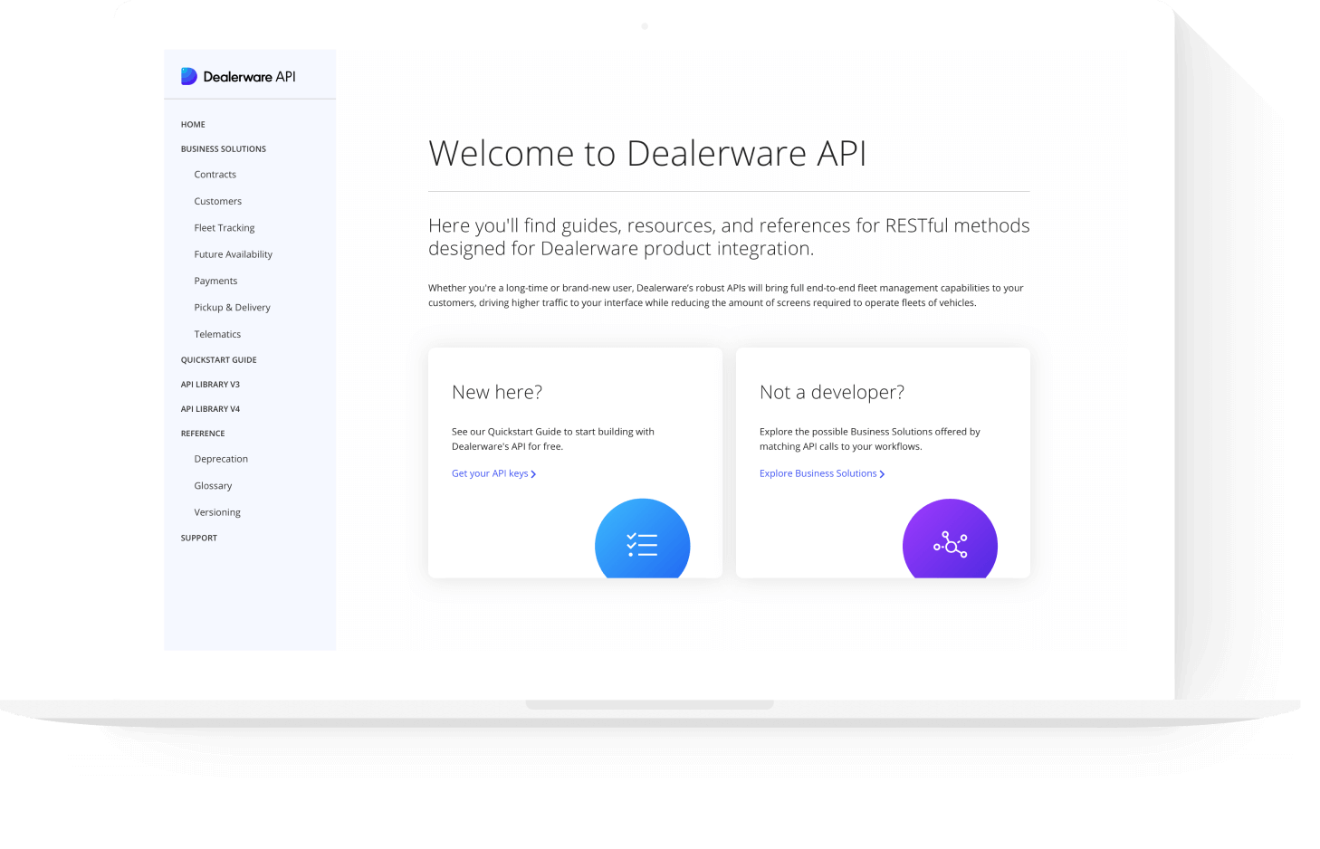Select Payments in the sidebar
This screenshot has height=849, width=1320.
(x=215, y=281)
